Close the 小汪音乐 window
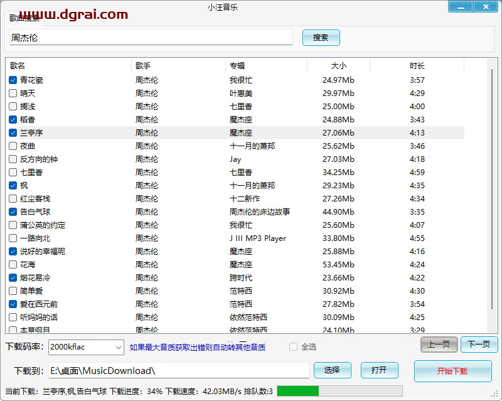This screenshot has width=502, height=401. pos(486,7)
